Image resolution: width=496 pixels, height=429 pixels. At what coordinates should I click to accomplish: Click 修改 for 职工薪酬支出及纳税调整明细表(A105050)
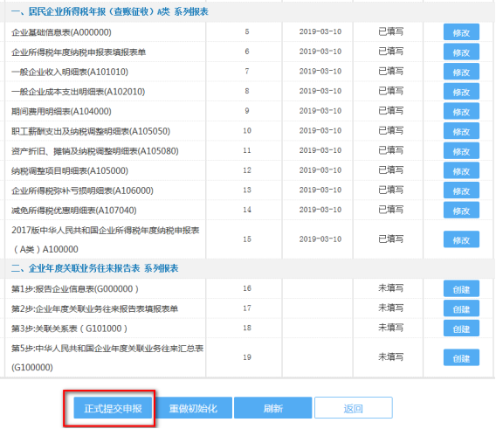click(461, 131)
